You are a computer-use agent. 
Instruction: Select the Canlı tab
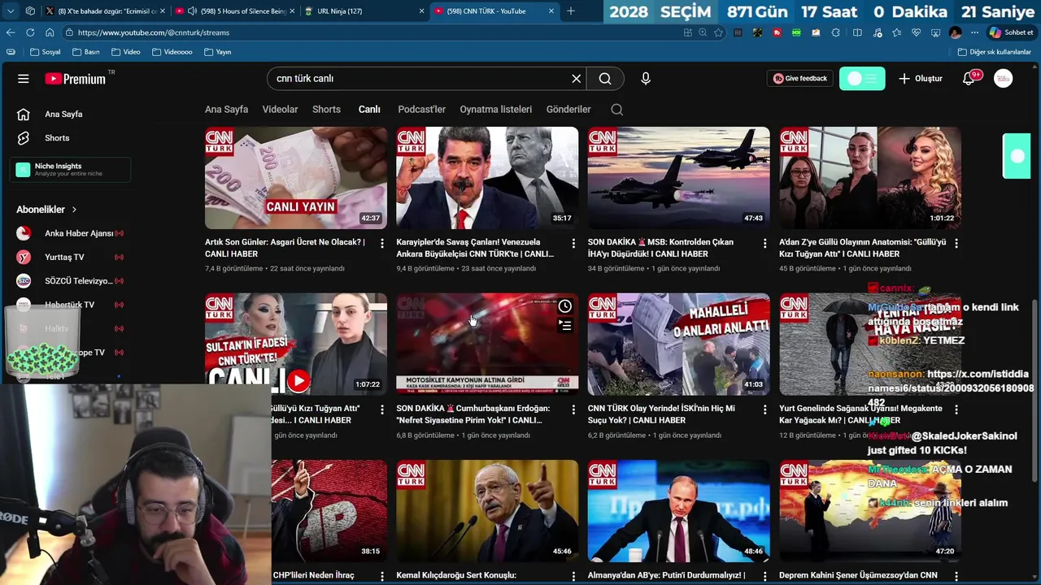coord(369,110)
